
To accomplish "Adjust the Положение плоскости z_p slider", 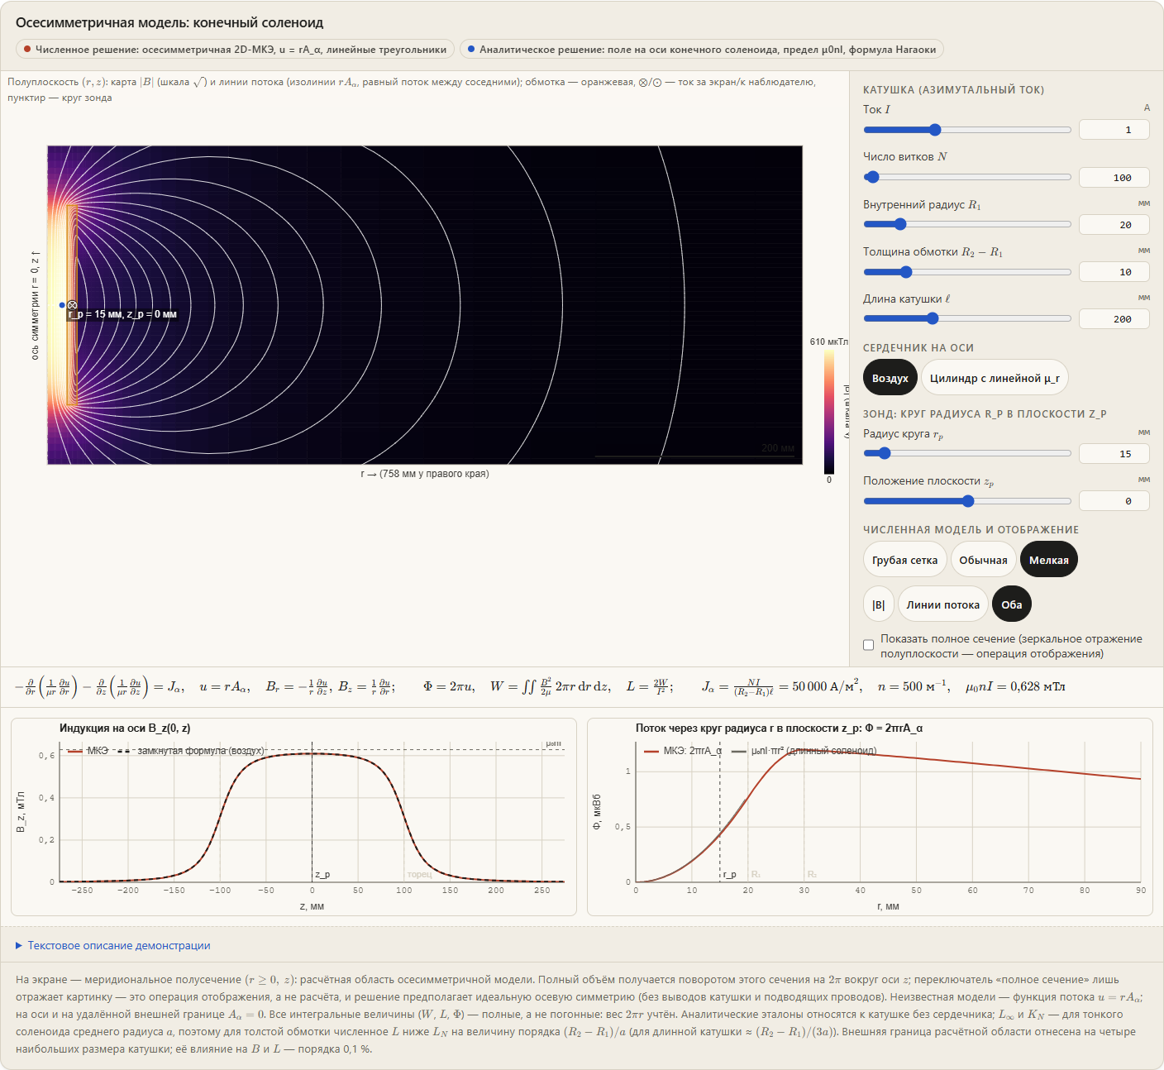I will pos(967,500).
